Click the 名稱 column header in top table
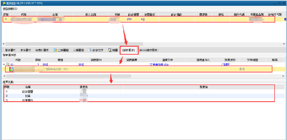Image resolution: width=287 pixels, height=140 pixels. click(55, 14)
